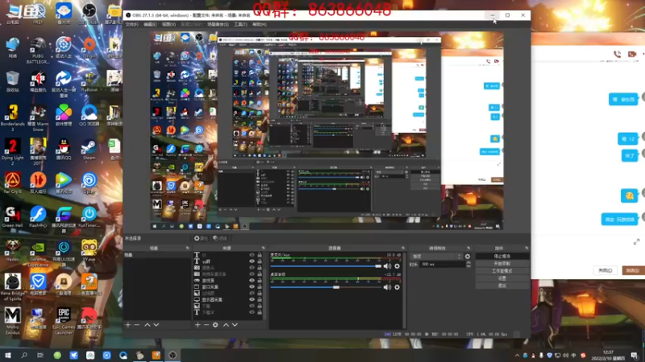Open transition properties gear in Scene Transitions
The image size is (645, 362).
[x=468, y=257]
